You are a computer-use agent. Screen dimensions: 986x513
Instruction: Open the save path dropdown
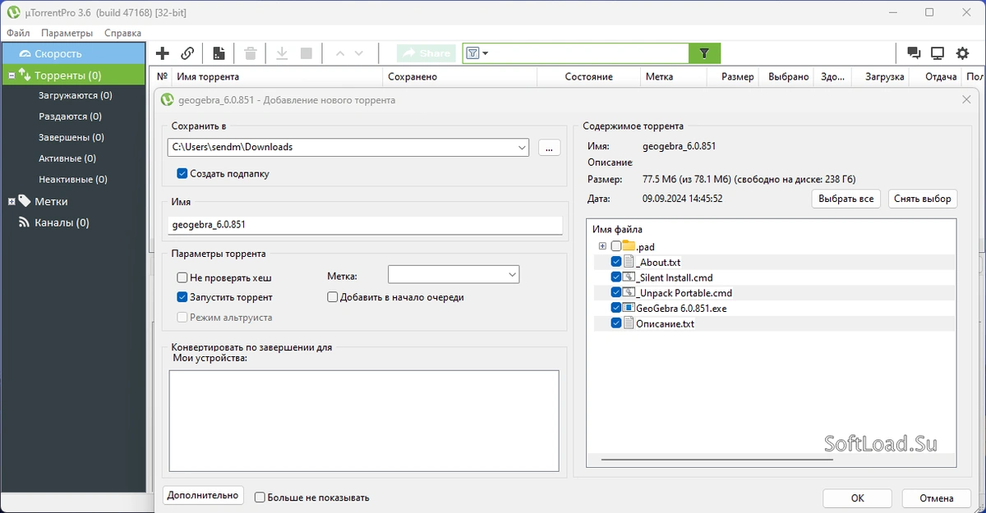point(523,148)
